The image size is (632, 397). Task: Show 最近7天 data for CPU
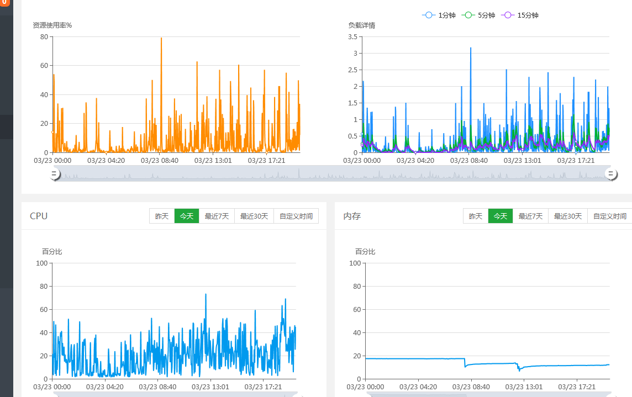click(217, 216)
